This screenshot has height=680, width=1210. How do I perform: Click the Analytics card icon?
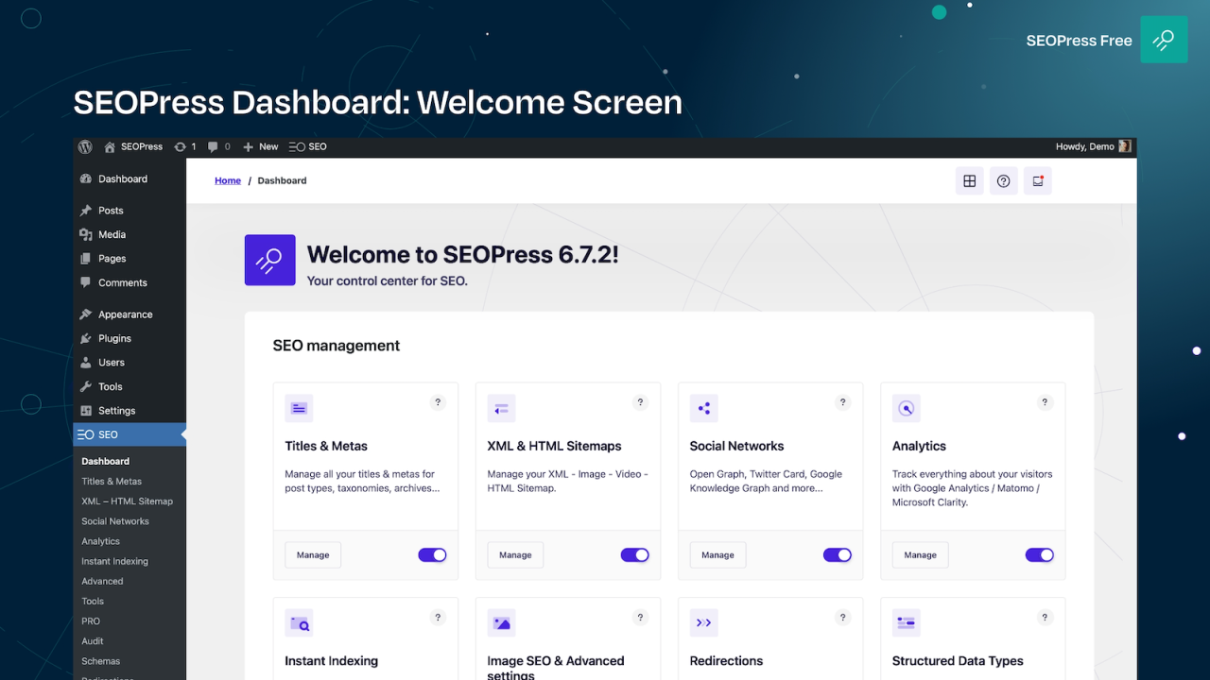(x=906, y=408)
